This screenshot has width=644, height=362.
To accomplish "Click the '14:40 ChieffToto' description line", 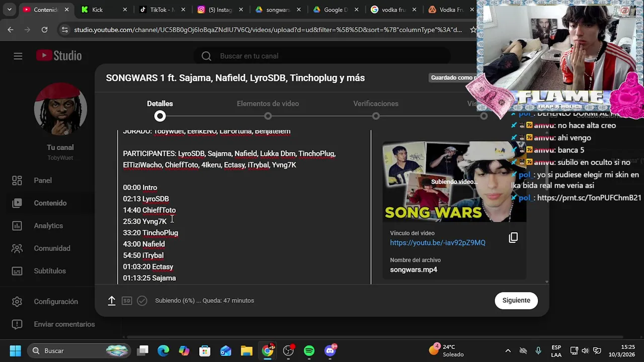I will pyautogui.click(x=149, y=210).
